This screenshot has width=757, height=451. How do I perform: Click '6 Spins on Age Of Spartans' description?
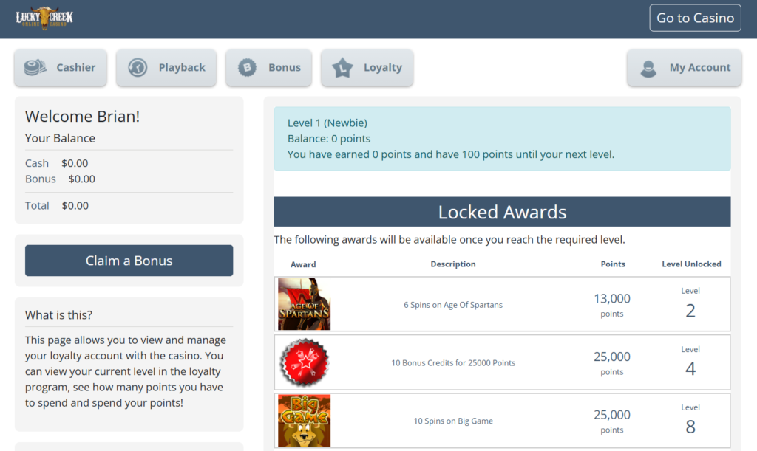[453, 305]
